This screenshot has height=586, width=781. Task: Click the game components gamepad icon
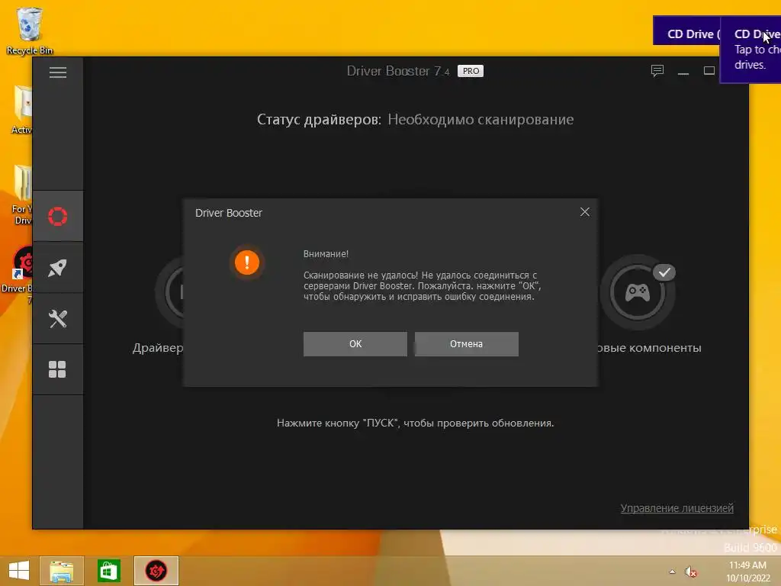637,292
